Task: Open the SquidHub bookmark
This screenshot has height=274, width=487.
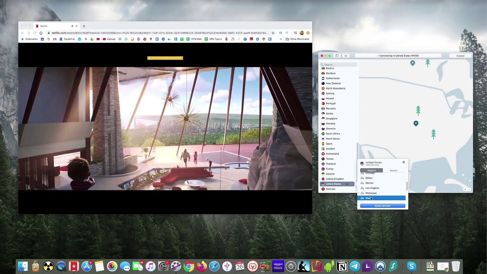Action: [67, 39]
